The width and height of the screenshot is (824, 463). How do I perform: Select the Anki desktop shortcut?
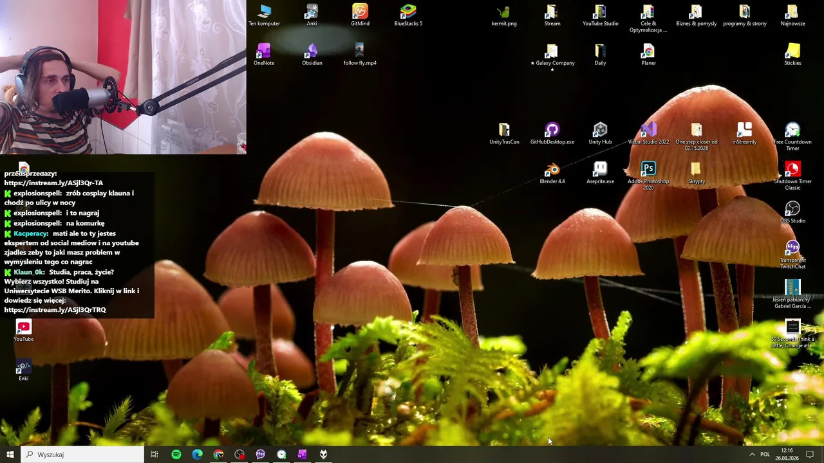tap(312, 15)
